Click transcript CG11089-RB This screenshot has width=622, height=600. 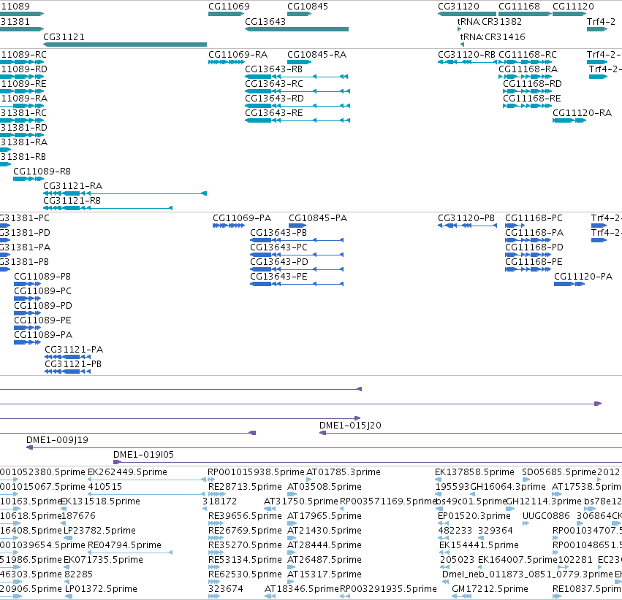coord(42,172)
